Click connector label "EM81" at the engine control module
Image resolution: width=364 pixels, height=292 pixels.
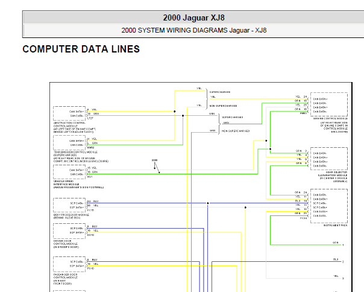click(303, 113)
